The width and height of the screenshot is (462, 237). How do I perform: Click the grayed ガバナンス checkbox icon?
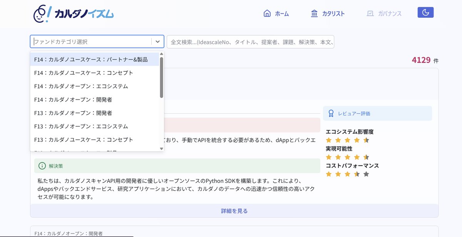[x=370, y=13]
